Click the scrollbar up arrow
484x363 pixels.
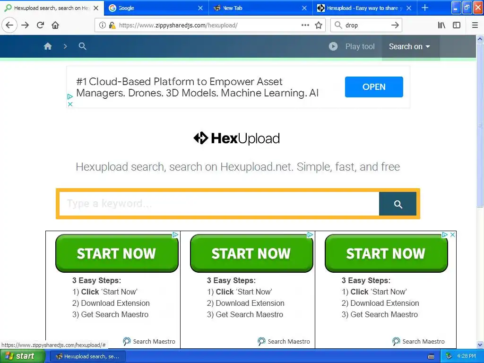click(480, 39)
